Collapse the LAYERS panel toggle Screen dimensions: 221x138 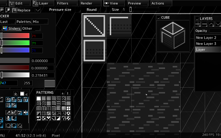[197, 18]
